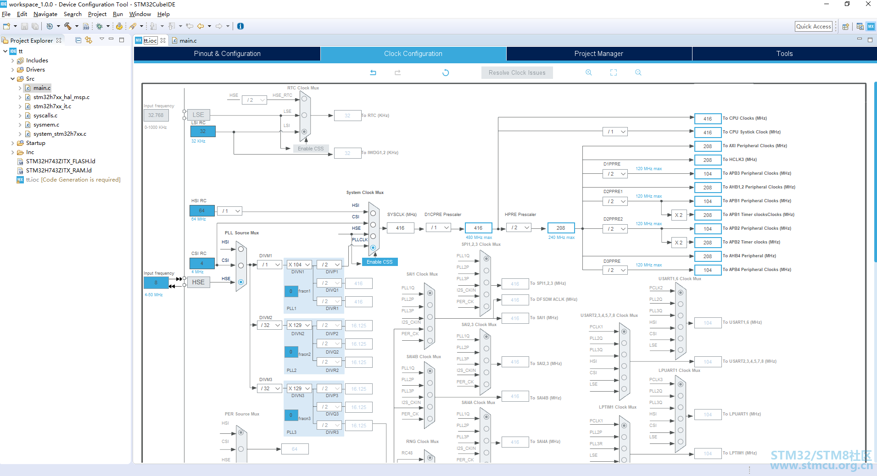
Task: Click the Save toolbar icon
Action: (25, 26)
